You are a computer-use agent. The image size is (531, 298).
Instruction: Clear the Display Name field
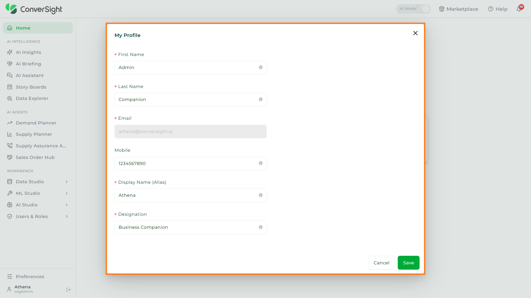pyautogui.click(x=261, y=195)
